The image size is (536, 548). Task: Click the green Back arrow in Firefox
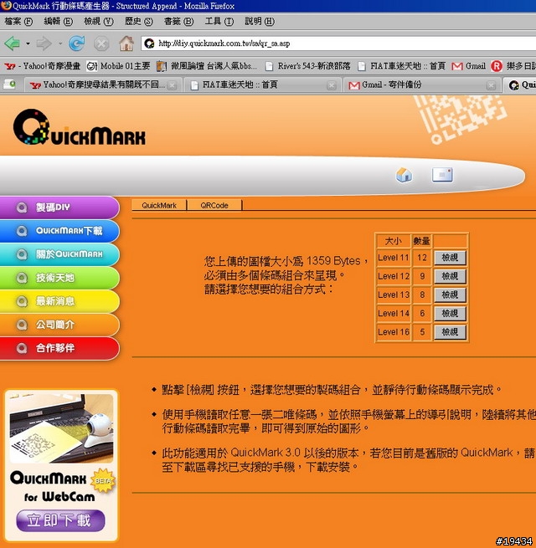click(x=13, y=44)
